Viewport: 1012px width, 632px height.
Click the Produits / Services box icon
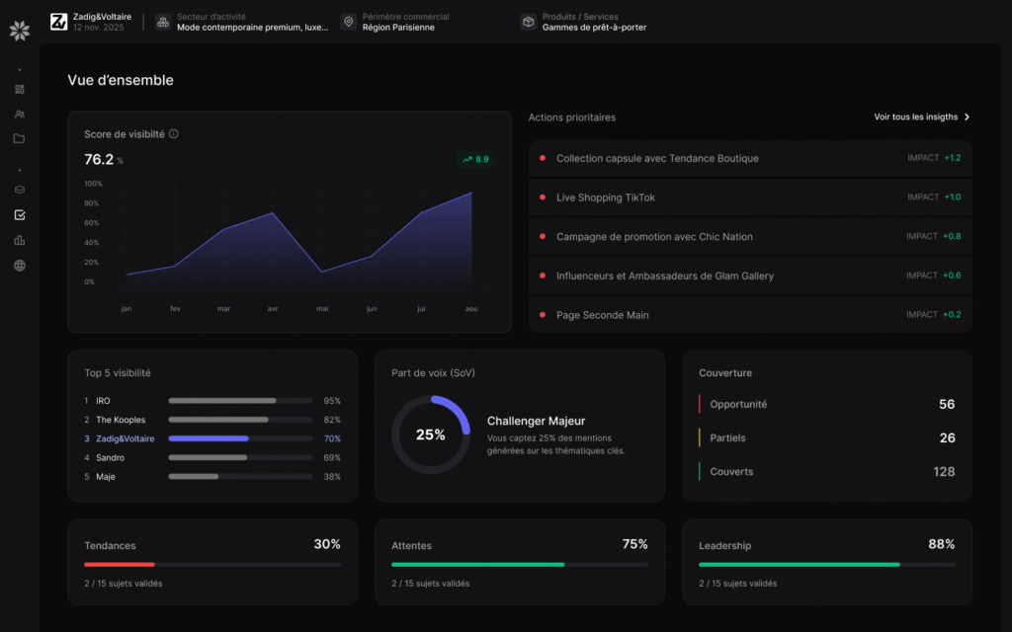529,22
